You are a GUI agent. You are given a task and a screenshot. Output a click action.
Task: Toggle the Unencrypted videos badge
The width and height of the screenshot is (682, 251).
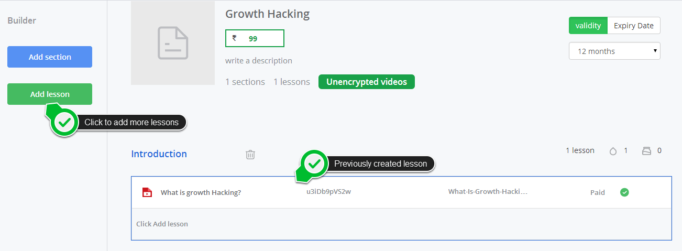367,82
